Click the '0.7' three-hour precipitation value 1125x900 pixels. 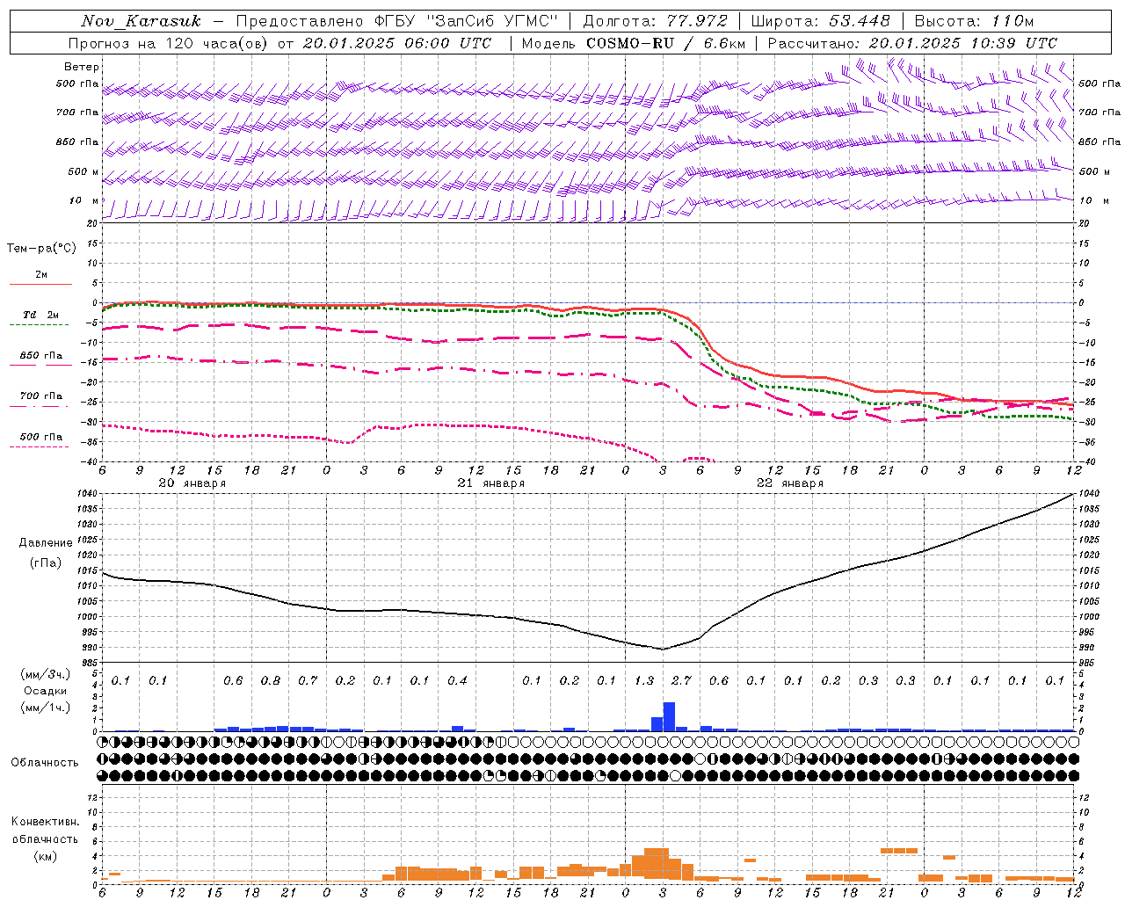pyautogui.click(x=308, y=681)
